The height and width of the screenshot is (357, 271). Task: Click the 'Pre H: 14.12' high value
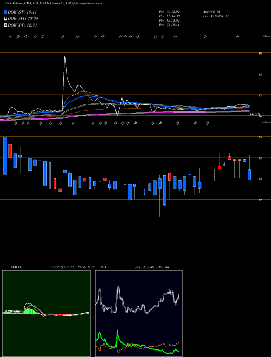[x=170, y=16]
